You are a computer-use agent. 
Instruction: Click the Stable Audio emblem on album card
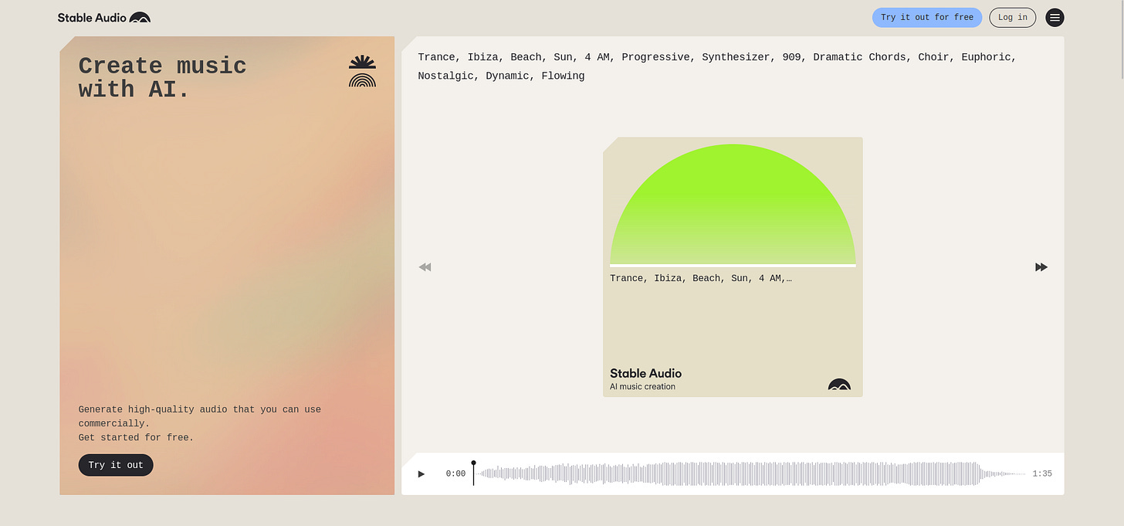tap(839, 385)
